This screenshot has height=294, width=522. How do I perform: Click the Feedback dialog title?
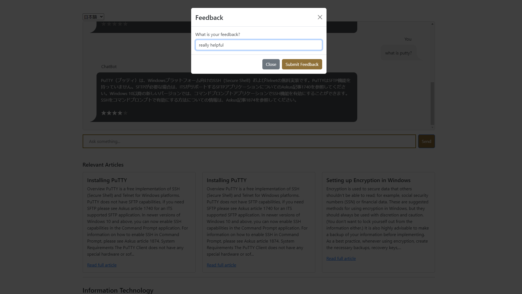point(209,18)
